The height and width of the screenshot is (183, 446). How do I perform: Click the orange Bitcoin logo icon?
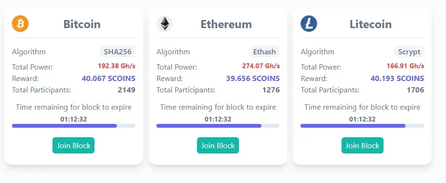pyautogui.click(x=20, y=23)
